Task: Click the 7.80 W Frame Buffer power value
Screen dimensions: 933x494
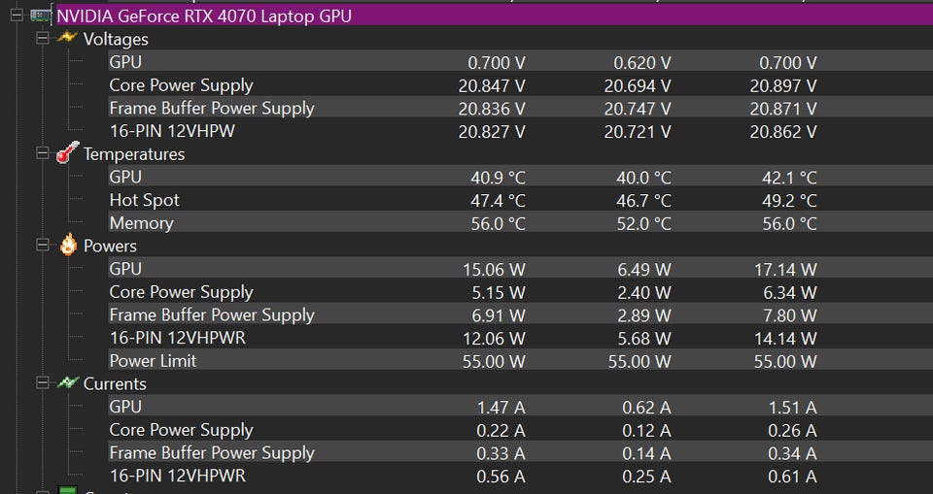Action: (790, 315)
